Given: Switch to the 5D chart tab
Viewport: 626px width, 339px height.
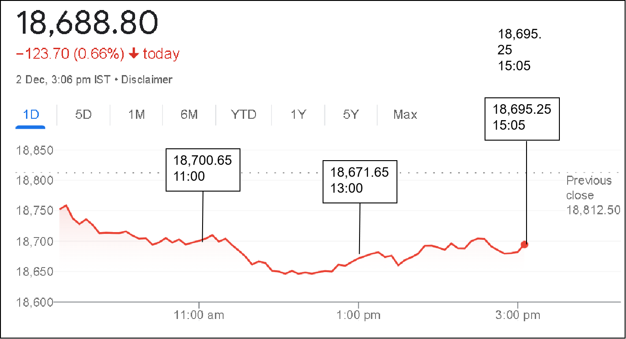Looking at the screenshot, I should 83,114.
